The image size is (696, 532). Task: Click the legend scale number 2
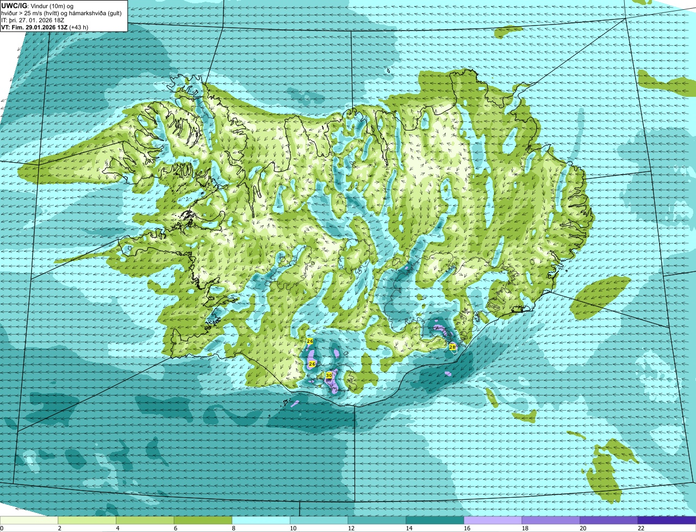pos(59,528)
